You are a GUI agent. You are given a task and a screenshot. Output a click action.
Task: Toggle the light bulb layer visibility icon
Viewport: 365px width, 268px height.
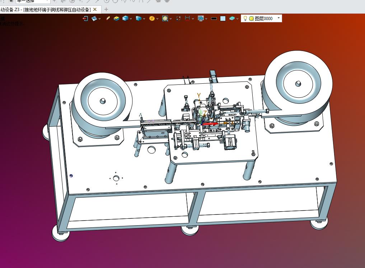[x=245, y=18]
